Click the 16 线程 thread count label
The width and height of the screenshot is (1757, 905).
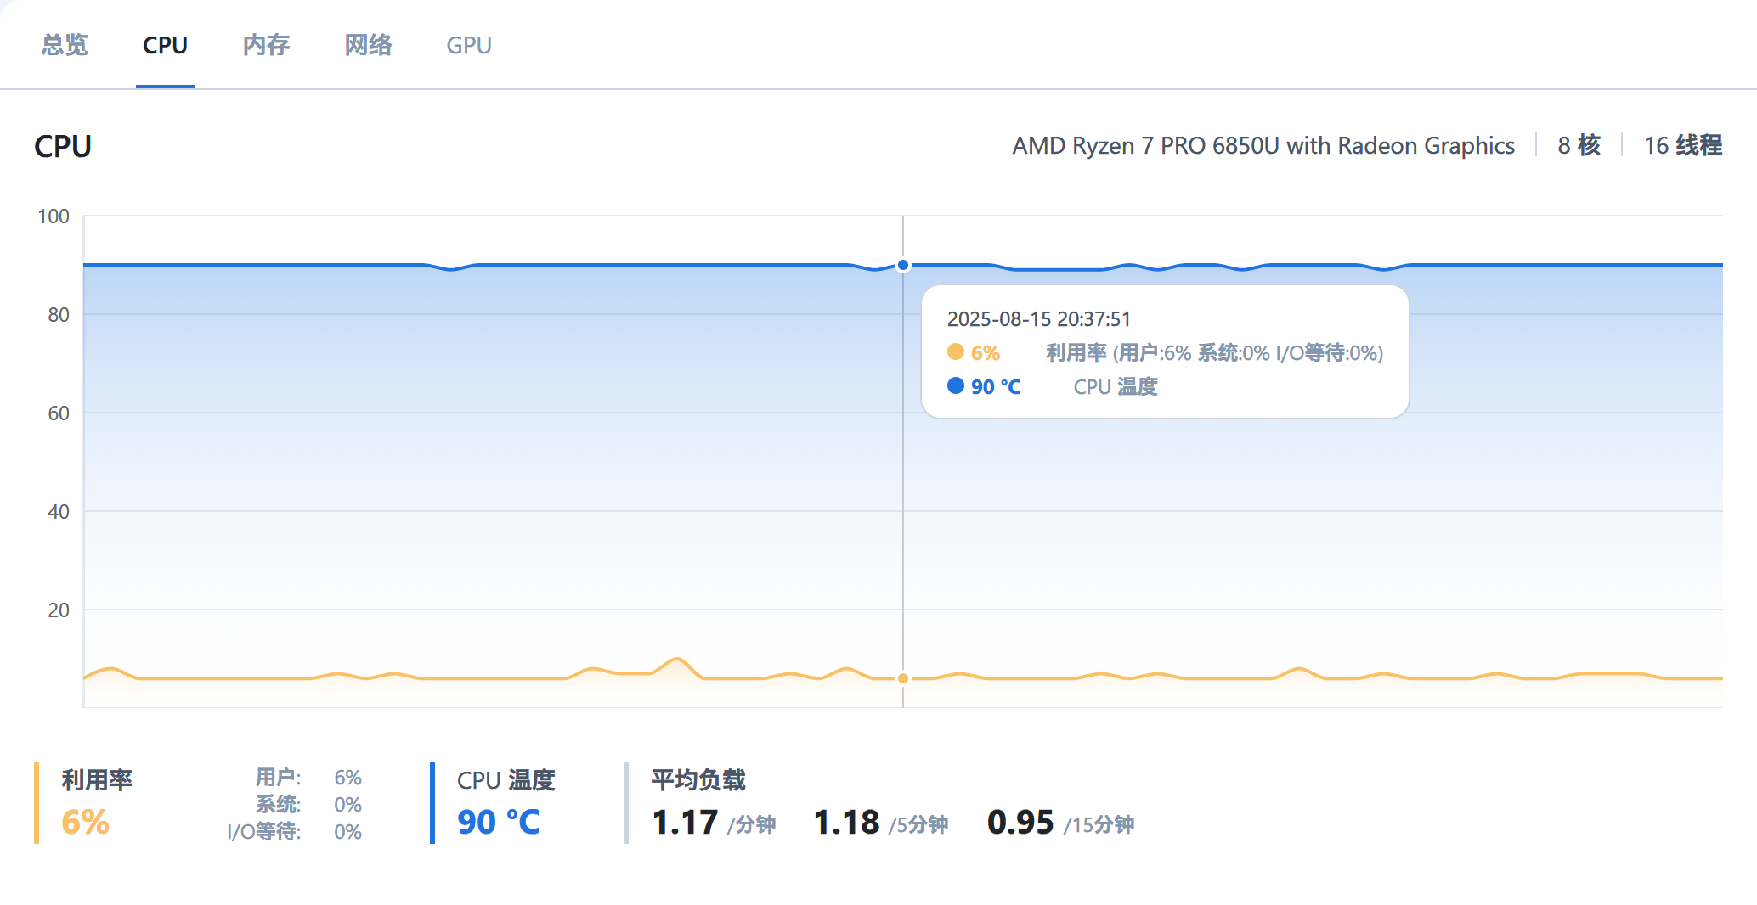tap(1683, 146)
